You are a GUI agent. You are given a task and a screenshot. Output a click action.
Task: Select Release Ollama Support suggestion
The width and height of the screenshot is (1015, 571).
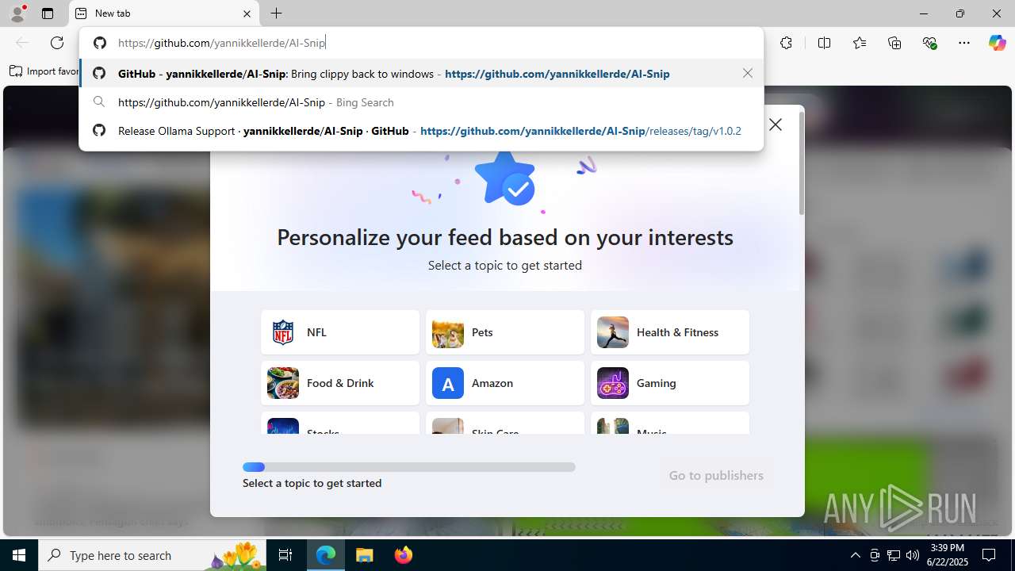point(421,131)
